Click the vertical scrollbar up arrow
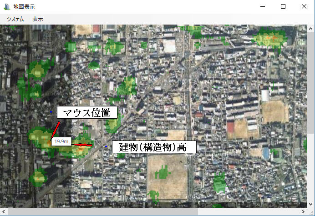The image size is (315, 216). [310, 29]
